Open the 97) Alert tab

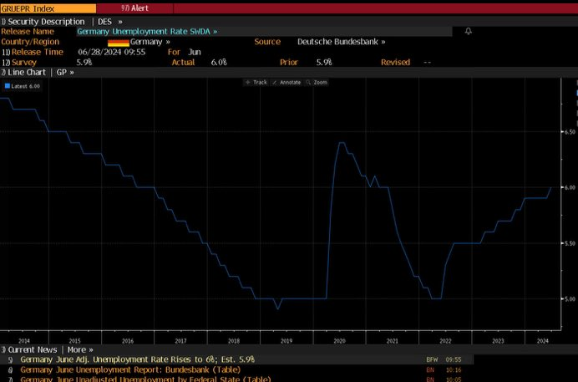[135, 8]
